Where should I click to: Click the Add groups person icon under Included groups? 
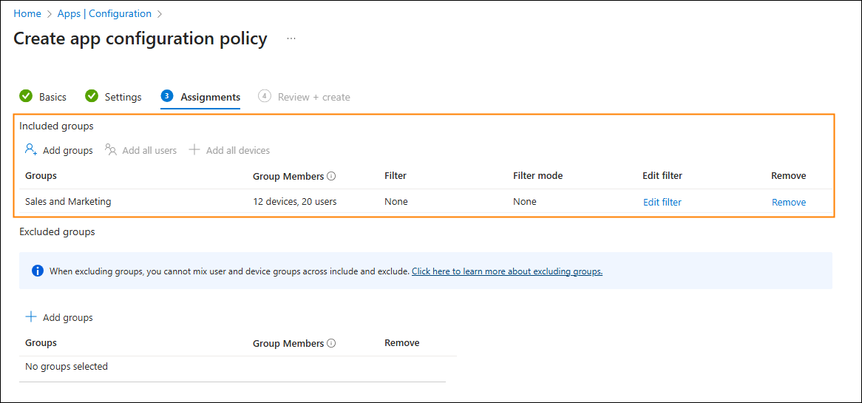(31, 149)
